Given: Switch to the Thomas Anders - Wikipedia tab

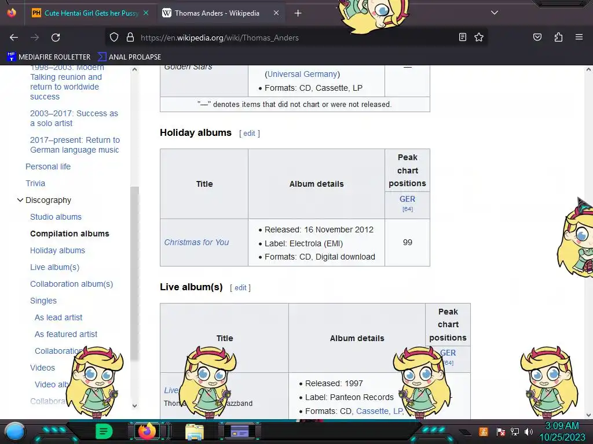Looking at the screenshot, I should point(217,13).
